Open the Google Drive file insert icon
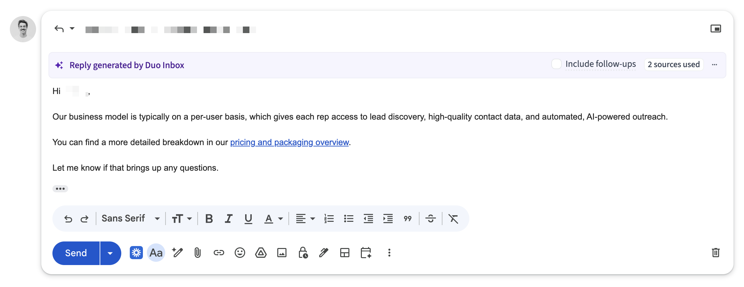This screenshot has width=744, height=287. (261, 253)
